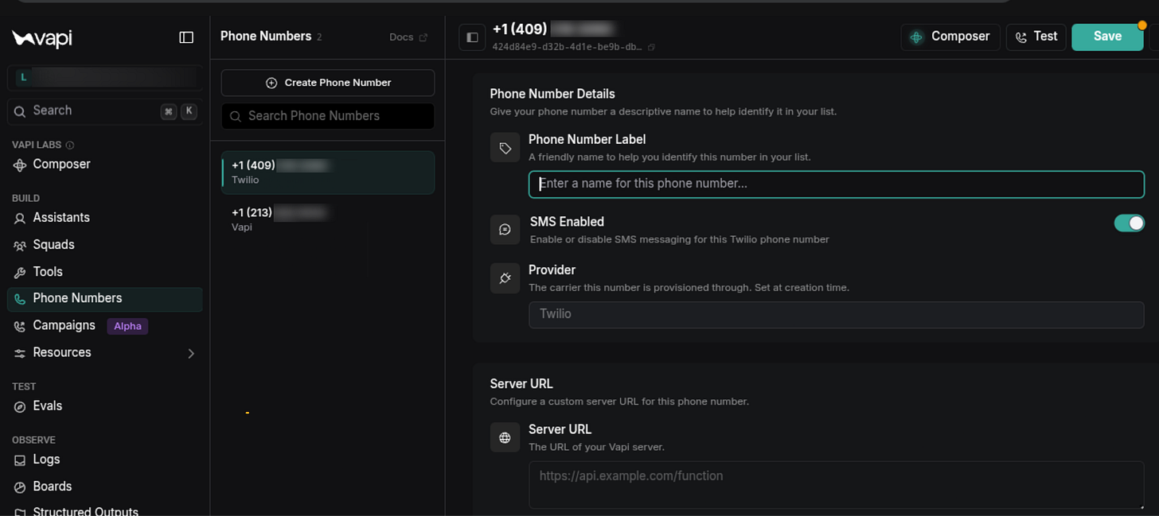The image size is (1159, 516).
Task: Collapse the sidebar using the panel icon
Action: point(186,37)
